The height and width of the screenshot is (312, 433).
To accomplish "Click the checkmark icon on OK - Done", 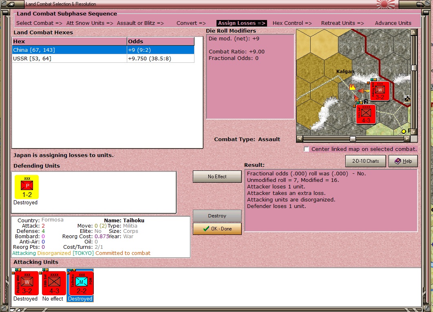I will click(206, 229).
